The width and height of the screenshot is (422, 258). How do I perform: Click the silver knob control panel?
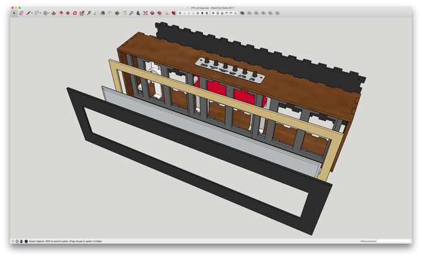click(x=230, y=70)
